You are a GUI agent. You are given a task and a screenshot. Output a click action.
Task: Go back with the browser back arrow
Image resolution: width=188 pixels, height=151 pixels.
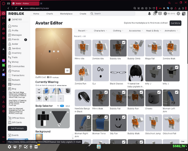point(8,8)
